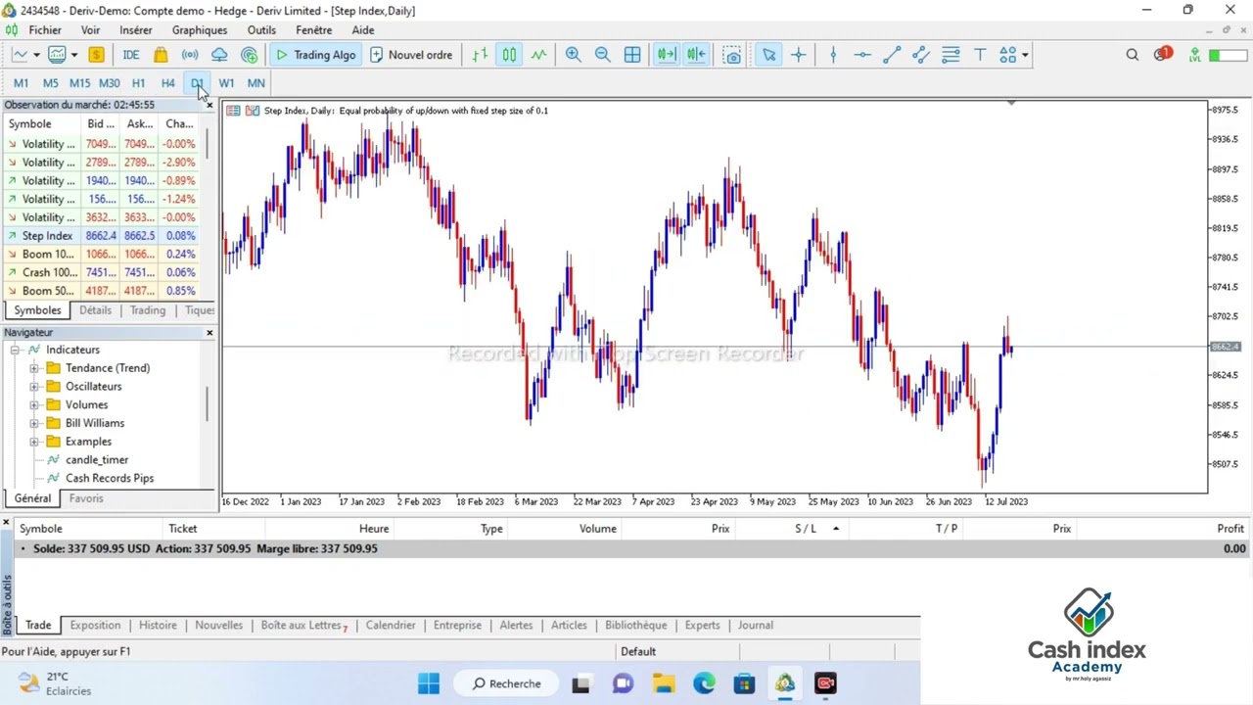The width and height of the screenshot is (1253, 705).
Task: Select the Step Index symbol row
Action: tap(101, 236)
